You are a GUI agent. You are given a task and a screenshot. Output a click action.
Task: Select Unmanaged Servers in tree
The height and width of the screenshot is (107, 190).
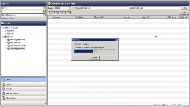coord(17,49)
